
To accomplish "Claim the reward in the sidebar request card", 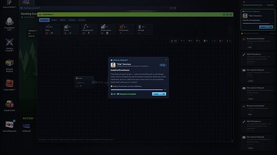I will click(266, 27).
